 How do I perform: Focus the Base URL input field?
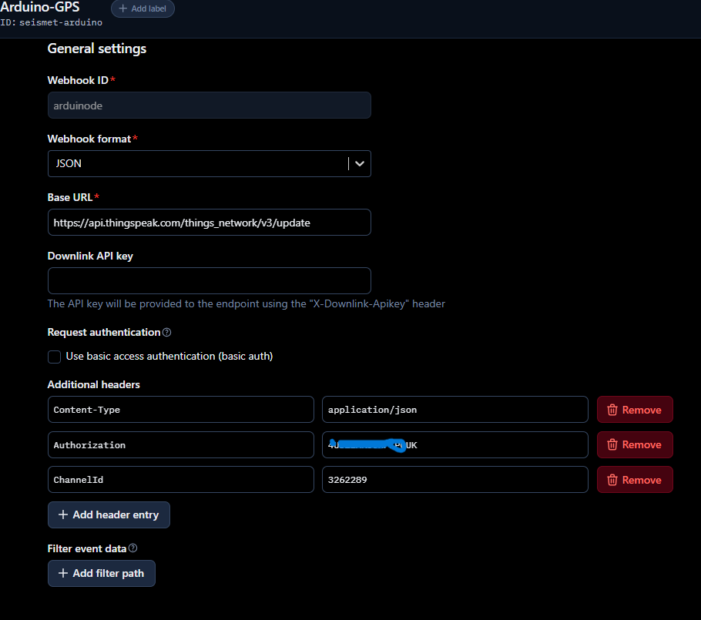[209, 222]
